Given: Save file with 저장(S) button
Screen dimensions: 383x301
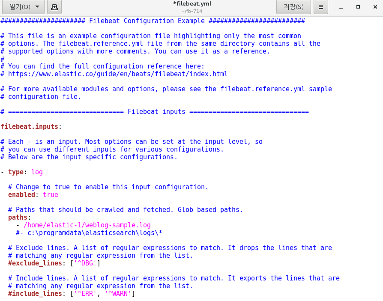Looking at the screenshot, I should tap(293, 7).
